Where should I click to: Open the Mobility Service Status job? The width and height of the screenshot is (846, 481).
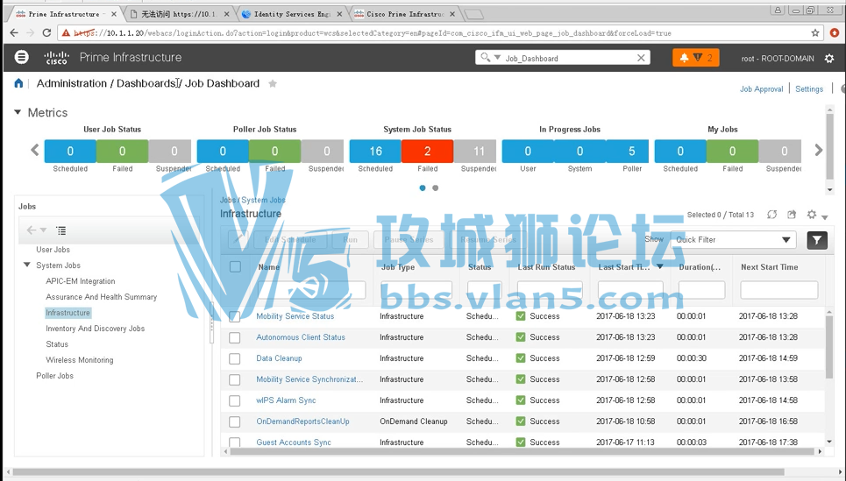pos(295,316)
